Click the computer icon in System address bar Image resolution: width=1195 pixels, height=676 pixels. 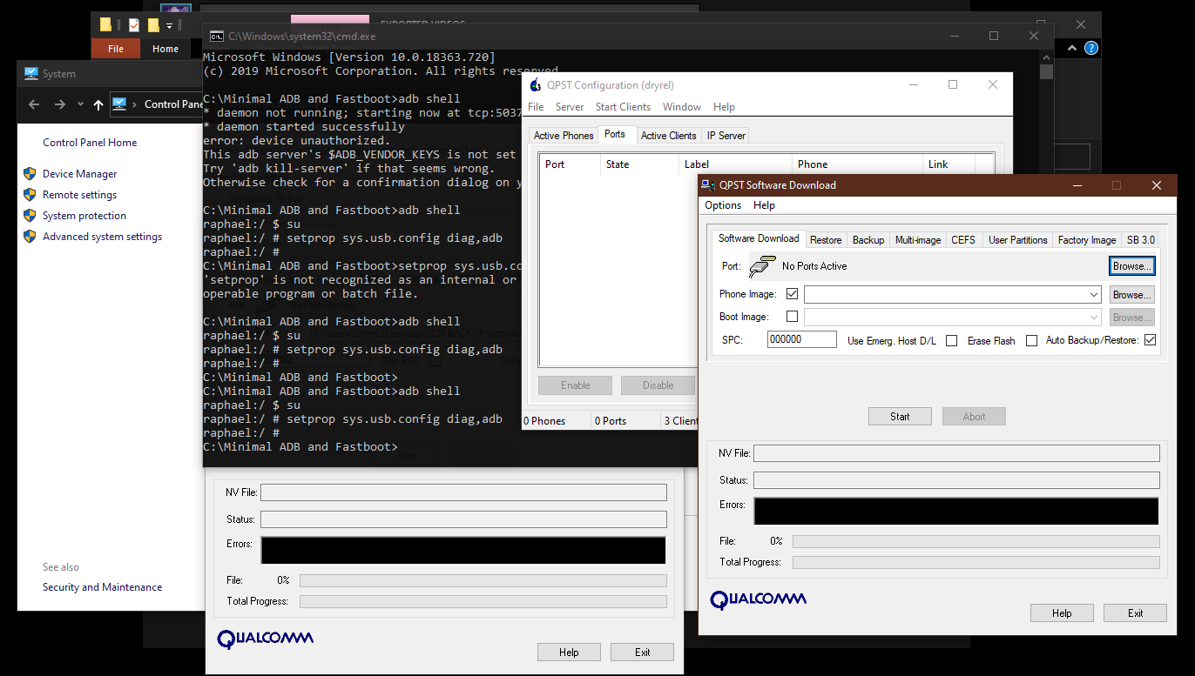click(x=119, y=104)
